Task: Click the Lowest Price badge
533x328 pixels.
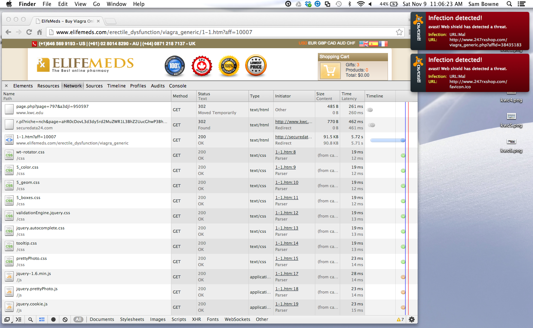Action: pos(256,66)
